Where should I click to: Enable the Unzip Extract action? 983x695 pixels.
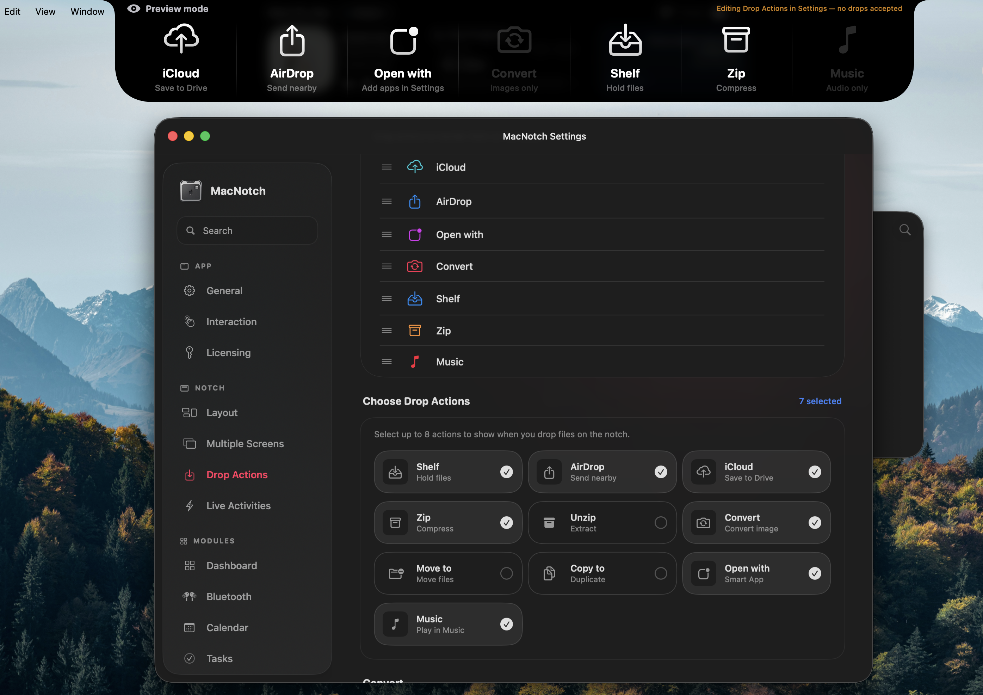[661, 522]
